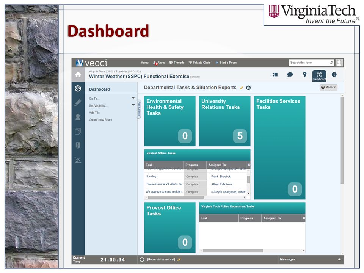The width and height of the screenshot is (364, 273).
Task: Click Create New Board
Action: [100, 120]
